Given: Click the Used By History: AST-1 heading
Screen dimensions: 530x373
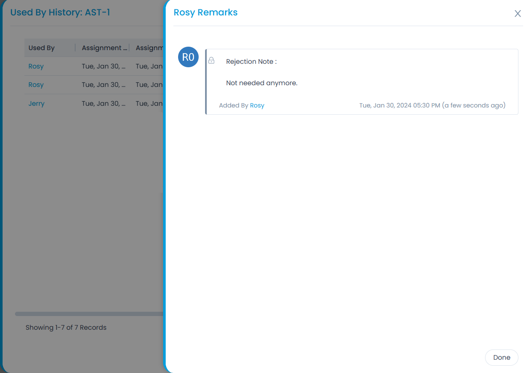Looking at the screenshot, I should (x=60, y=12).
